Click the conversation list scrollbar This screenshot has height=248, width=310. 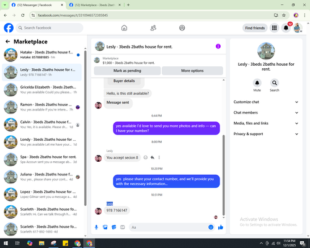click(x=85, y=128)
